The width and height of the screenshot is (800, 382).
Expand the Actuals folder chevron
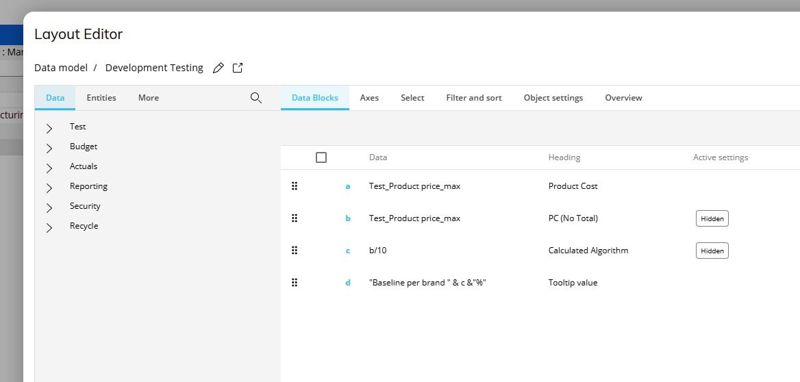[x=49, y=168]
